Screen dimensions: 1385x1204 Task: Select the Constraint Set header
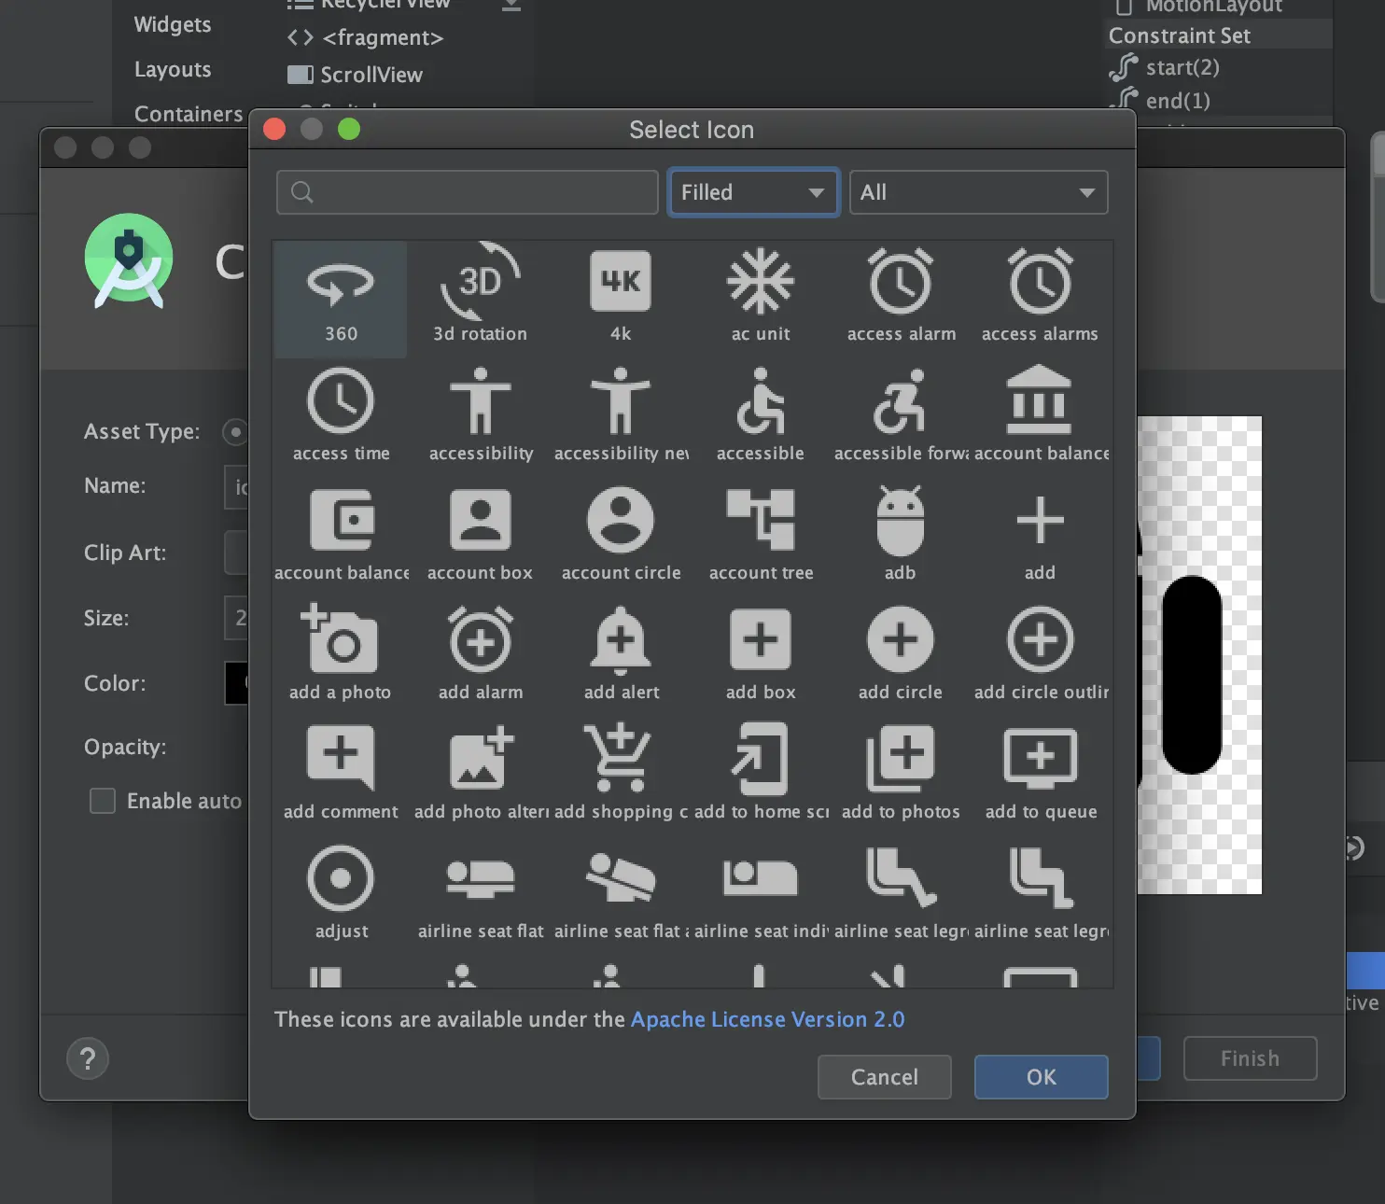tap(1219, 35)
